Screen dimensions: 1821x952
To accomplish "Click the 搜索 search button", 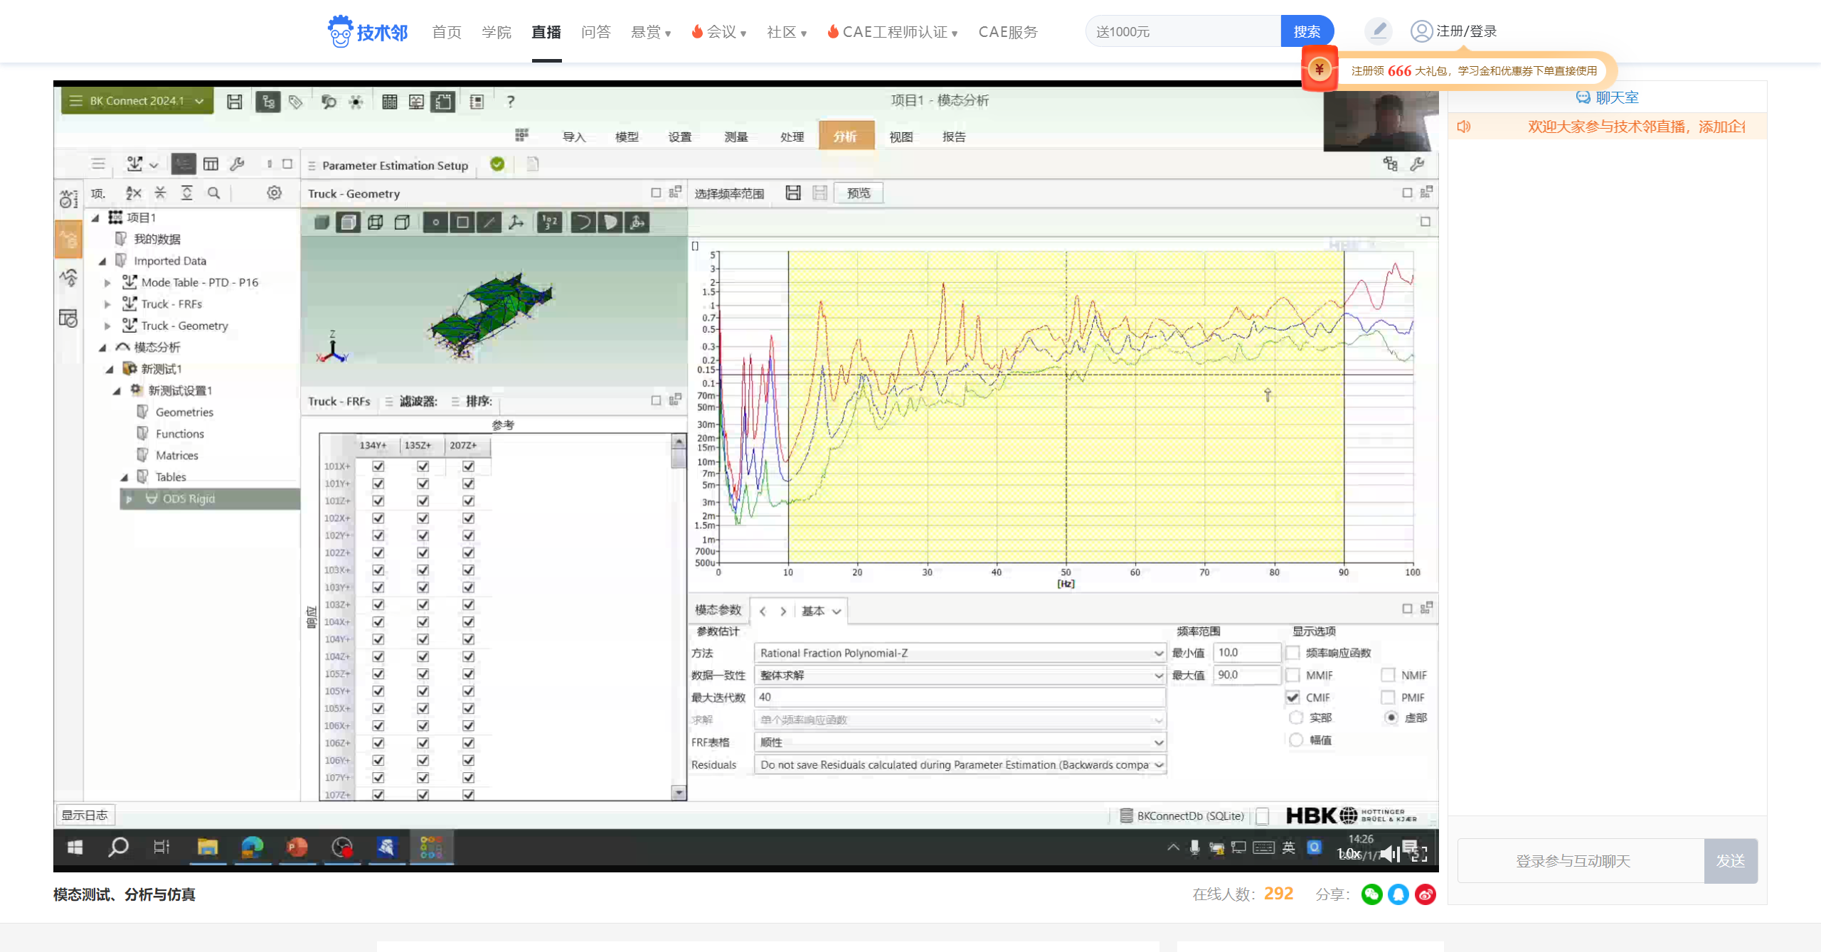I will [x=1307, y=31].
